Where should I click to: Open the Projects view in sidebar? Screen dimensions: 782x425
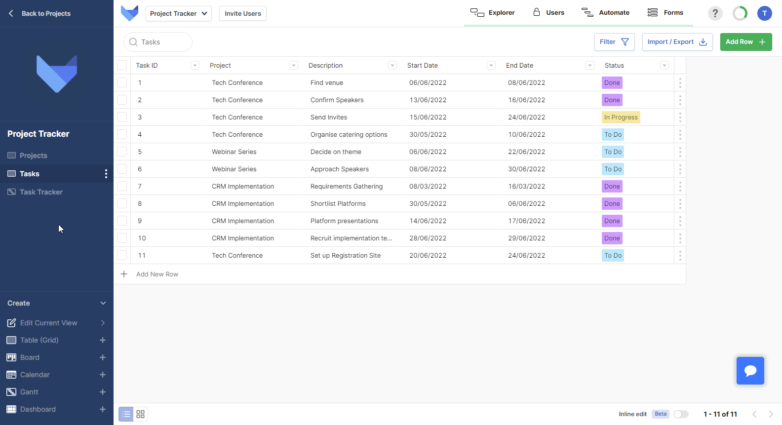pyautogui.click(x=33, y=155)
